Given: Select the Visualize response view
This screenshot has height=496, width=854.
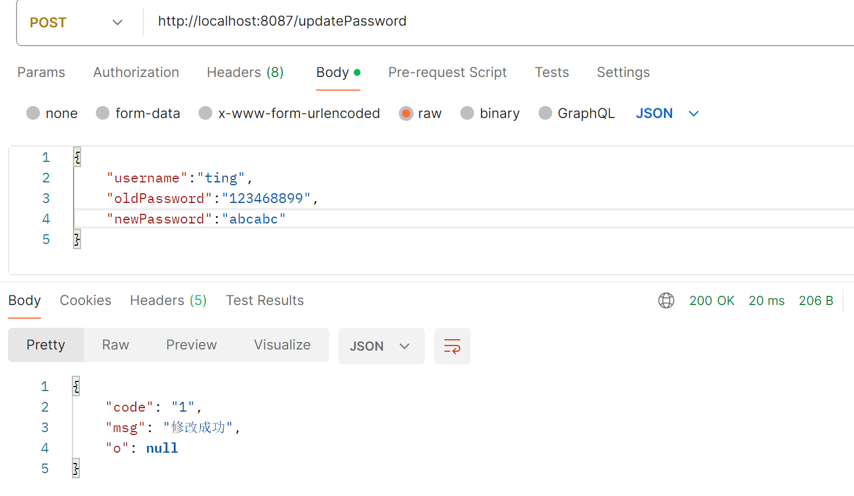Looking at the screenshot, I should pyautogui.click(x=282, y=345).
